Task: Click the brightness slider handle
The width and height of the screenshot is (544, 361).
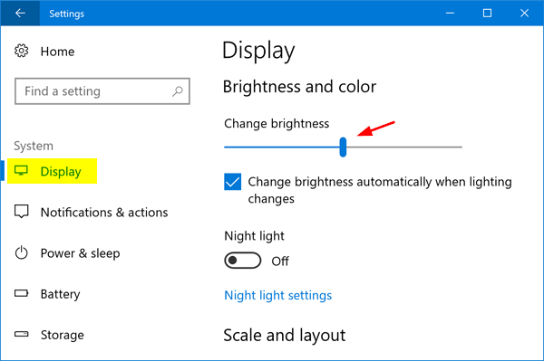Action: [343, 147]
